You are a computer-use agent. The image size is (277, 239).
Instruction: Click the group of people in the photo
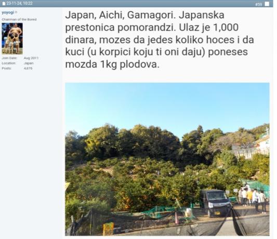(252, 198)
